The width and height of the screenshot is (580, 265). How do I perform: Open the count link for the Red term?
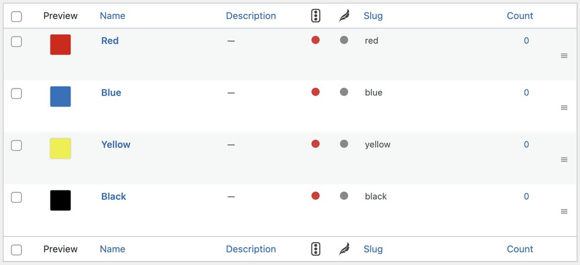[527, 41]
